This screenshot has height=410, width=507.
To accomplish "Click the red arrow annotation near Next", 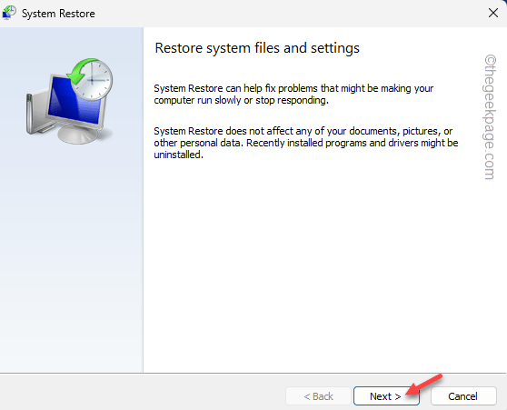I will (424, 385).
